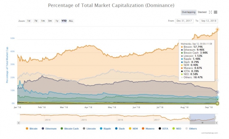Switch chart to Overlapping view
Viewport: 229px width, 139px height.
[189, 12]
